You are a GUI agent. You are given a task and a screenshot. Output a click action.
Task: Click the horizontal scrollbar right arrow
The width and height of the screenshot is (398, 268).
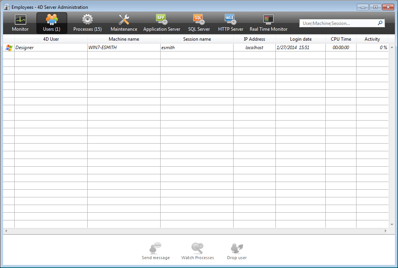(386, 231)
